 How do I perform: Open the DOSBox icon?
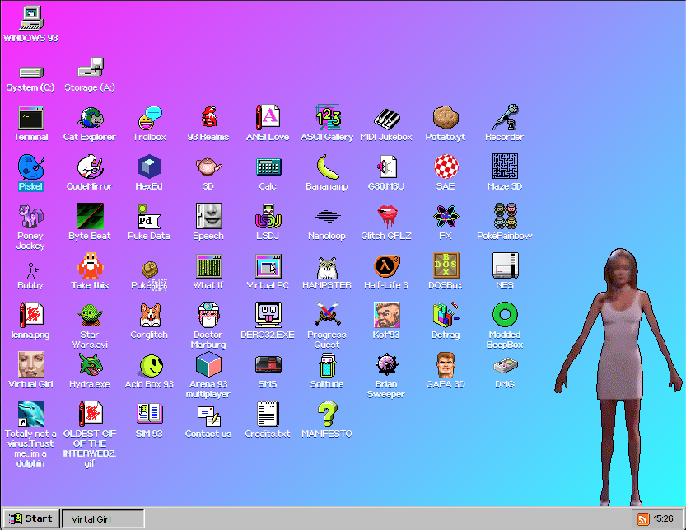pos(446,267)
